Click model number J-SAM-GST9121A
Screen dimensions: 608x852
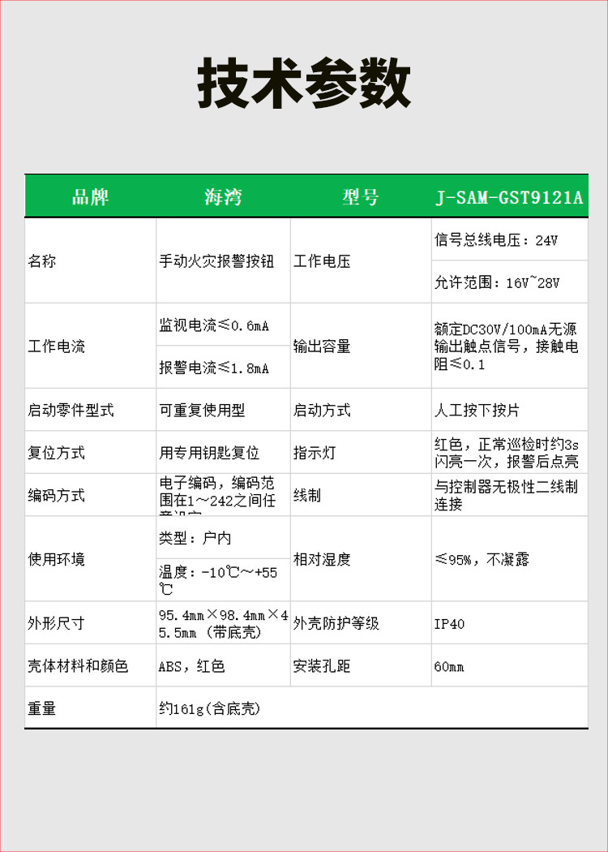pyautogui.click(x=509, y=197)
